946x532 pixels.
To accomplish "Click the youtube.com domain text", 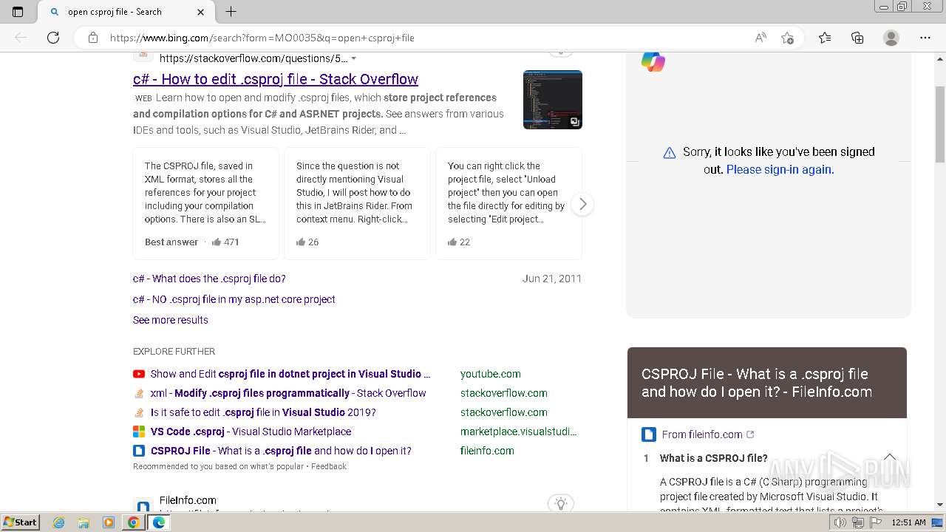I will click(x=491, y=374).
